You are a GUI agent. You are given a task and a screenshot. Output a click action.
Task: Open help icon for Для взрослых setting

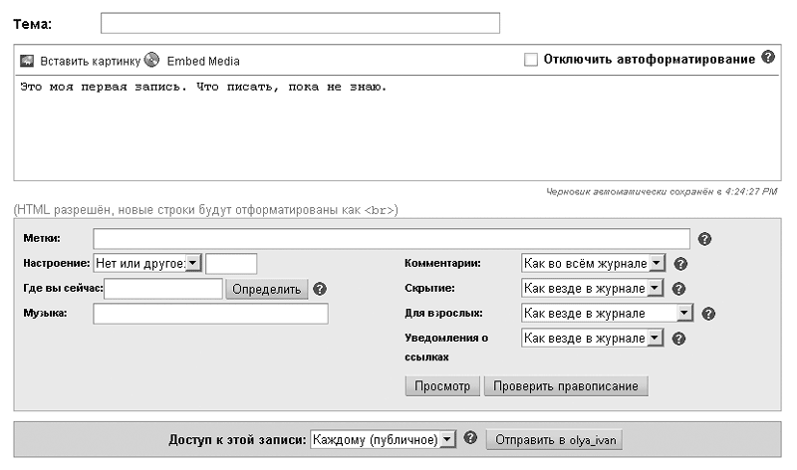coord(708,314)
